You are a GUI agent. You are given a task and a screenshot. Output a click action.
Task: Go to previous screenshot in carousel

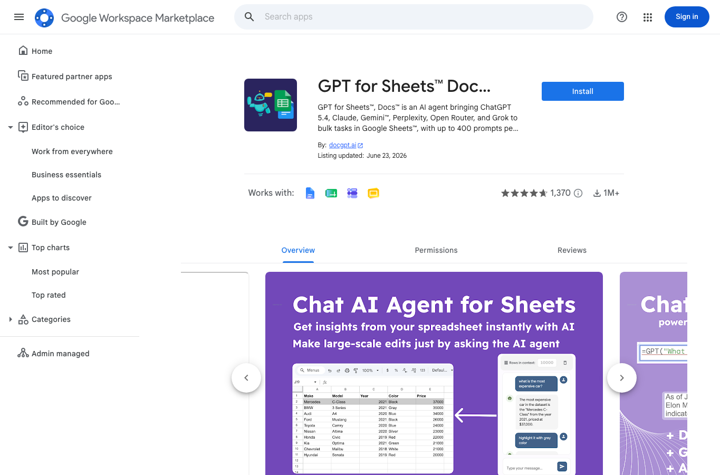[x=246, y=378]
